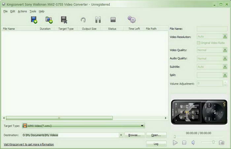Sort by Duration column header
Viewport: 231px width, 149px height.
click(x=45, y=29)
